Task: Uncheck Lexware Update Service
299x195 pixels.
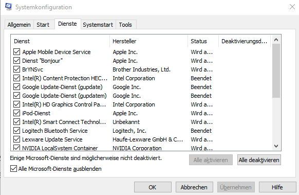Action: (16, 139)
